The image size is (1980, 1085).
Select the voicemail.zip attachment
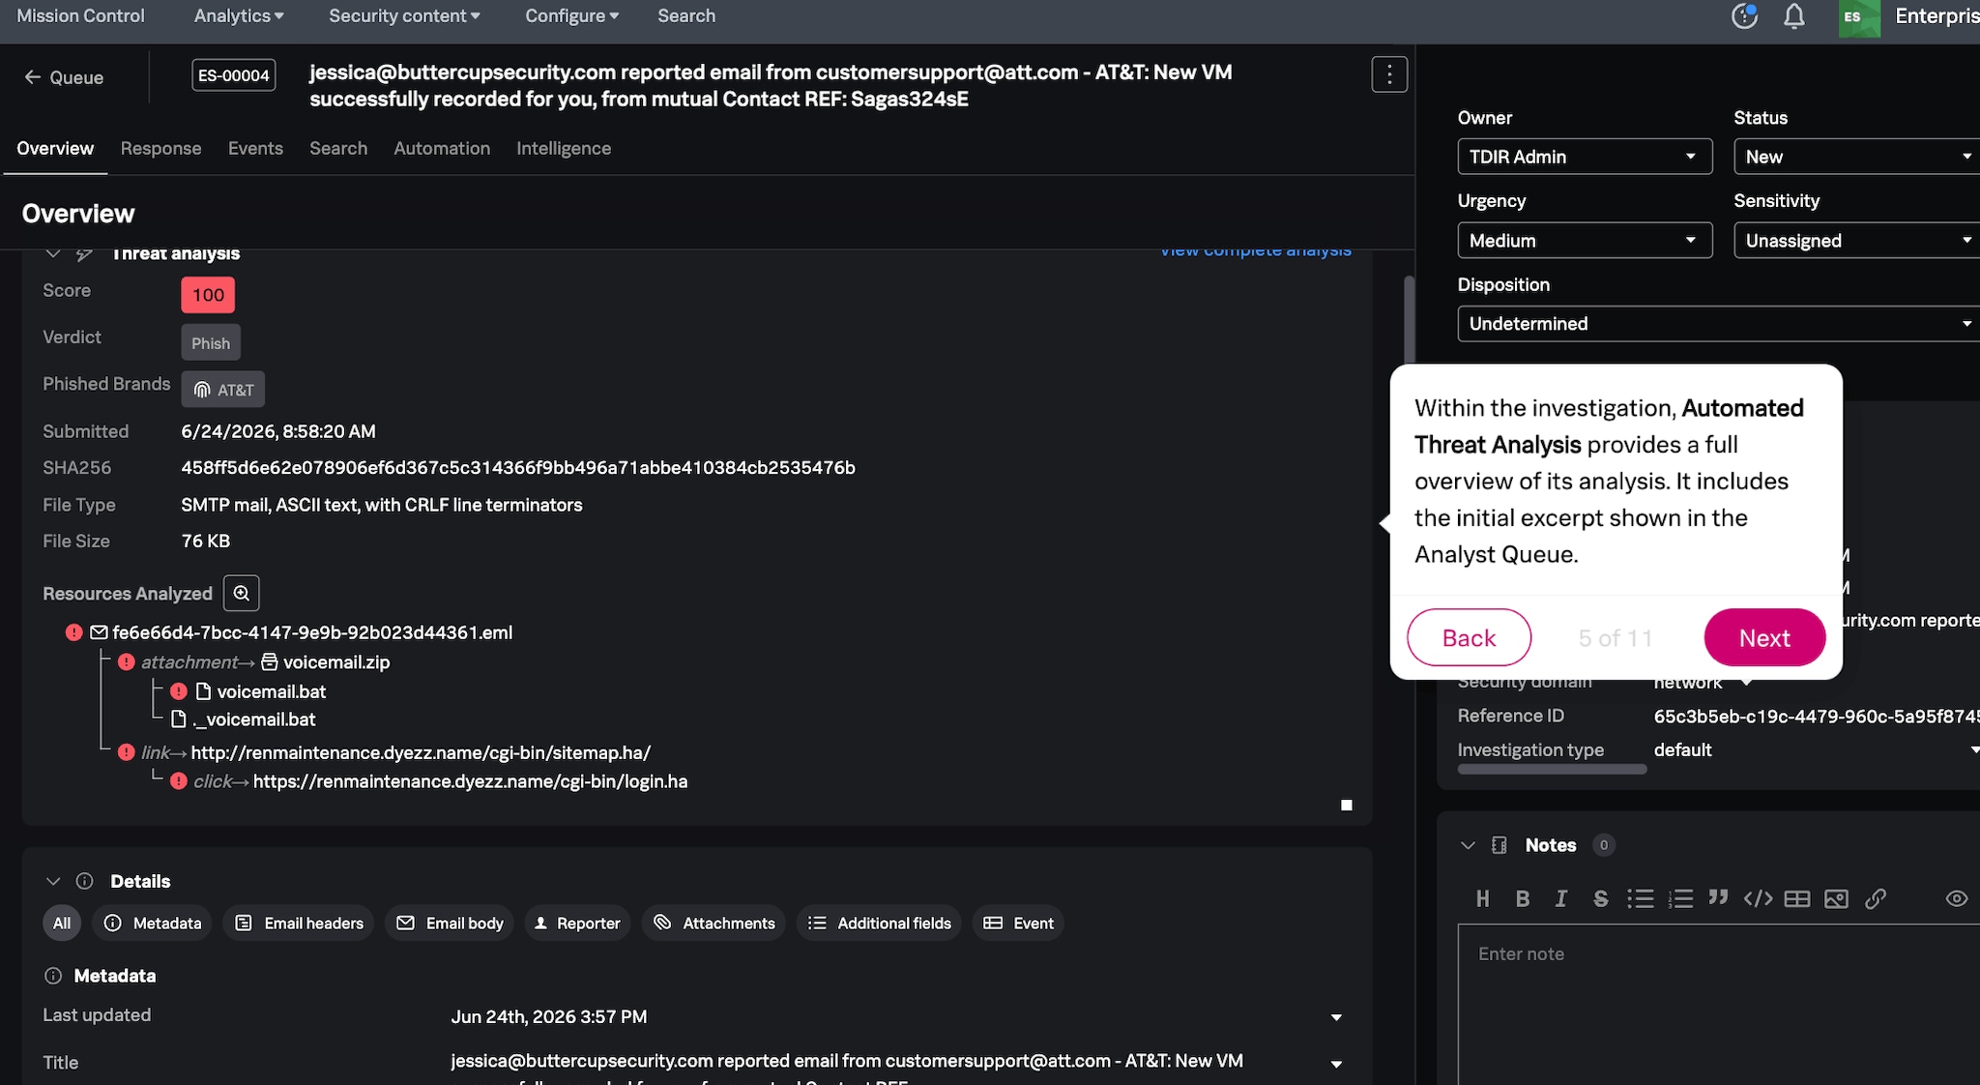tap(335, 662)
